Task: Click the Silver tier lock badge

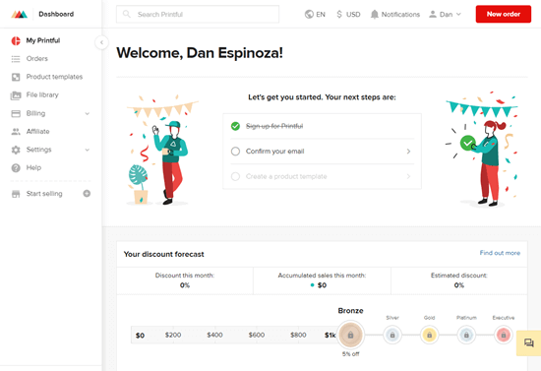Action: [392, 335]
